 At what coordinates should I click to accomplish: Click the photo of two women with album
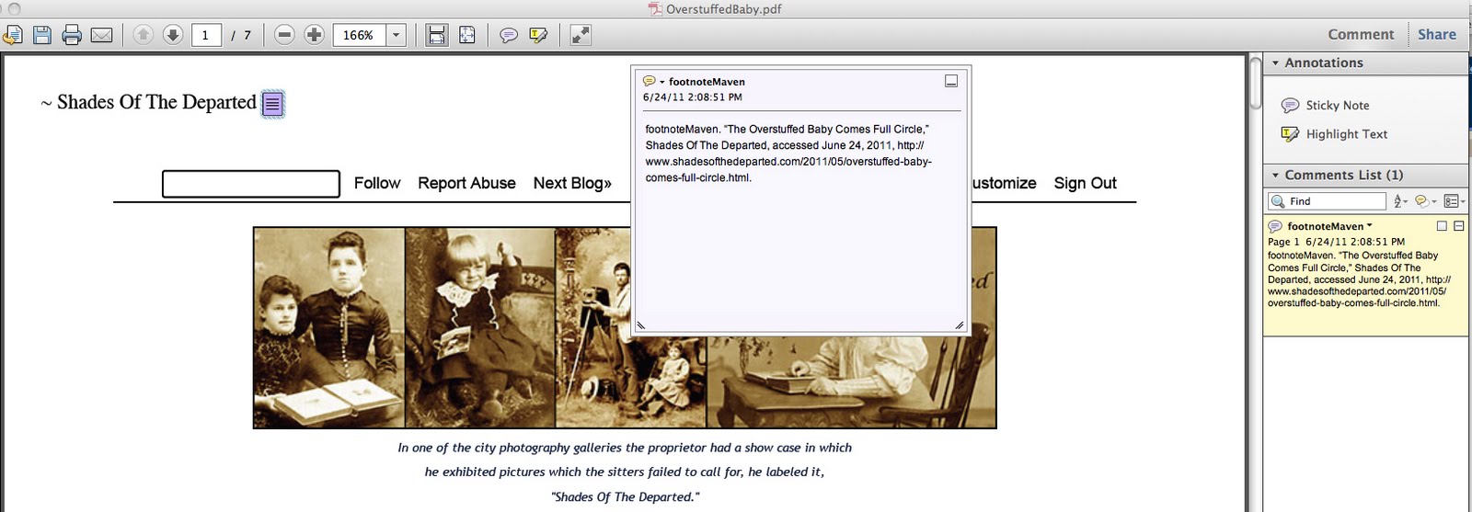pos(329,327)
